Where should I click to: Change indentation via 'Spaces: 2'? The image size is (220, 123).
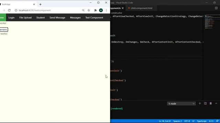coord(177,121)
